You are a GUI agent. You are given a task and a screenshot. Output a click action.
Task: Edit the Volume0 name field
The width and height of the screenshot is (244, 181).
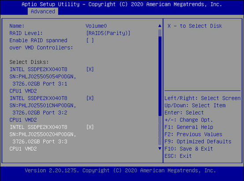pyautogui.click(x=96, y=26)
